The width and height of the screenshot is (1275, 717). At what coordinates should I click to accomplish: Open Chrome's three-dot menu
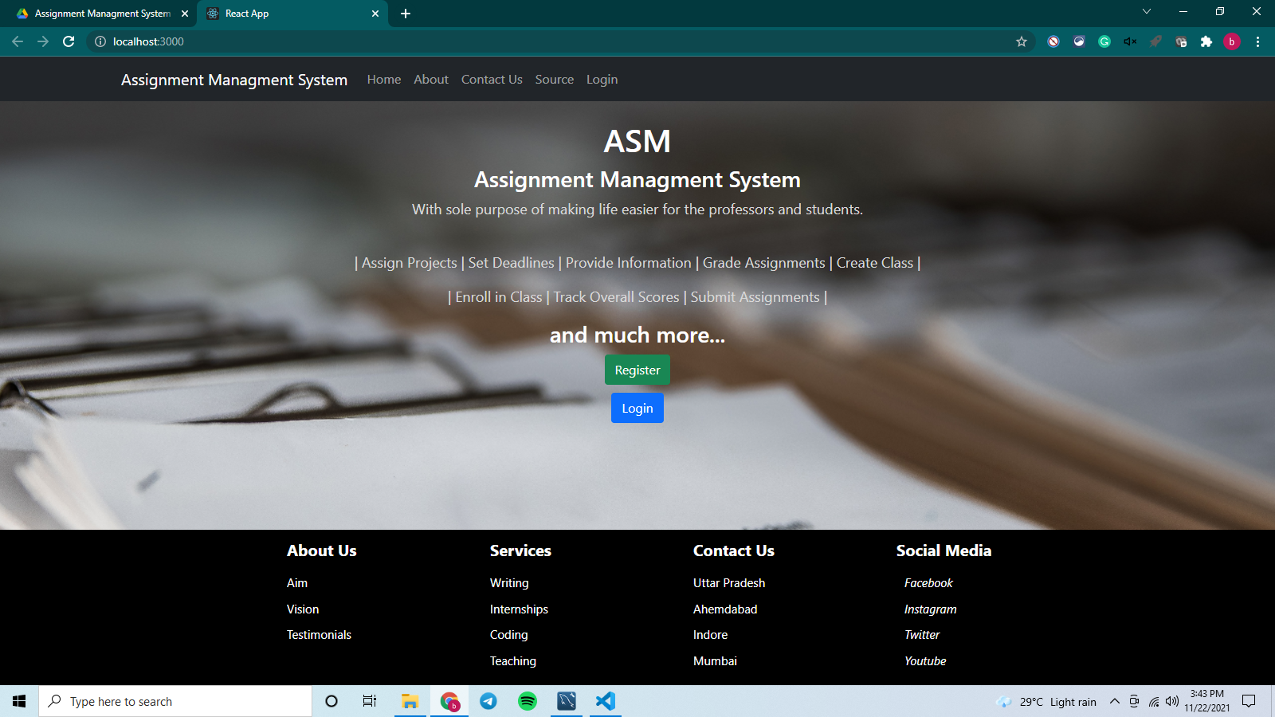coord(1257,41)
